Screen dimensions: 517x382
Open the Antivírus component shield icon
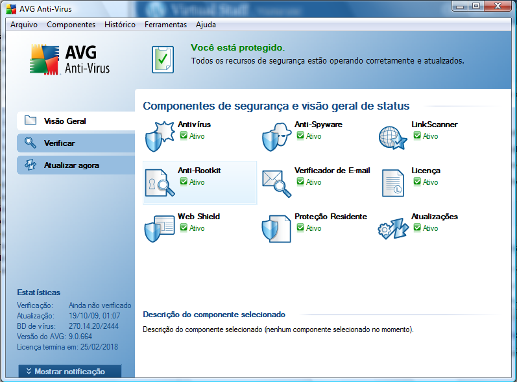coord(160,136)
